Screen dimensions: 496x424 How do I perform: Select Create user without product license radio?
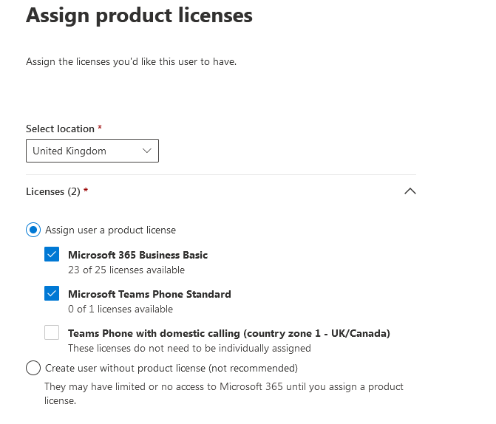coord(33,368)
